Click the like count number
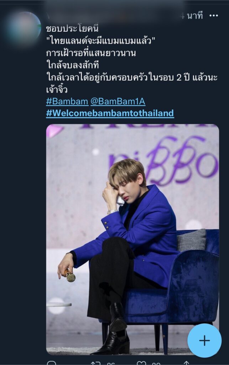Image resolution: width=229 pixels, height=365 pixels. click(156, 363)
